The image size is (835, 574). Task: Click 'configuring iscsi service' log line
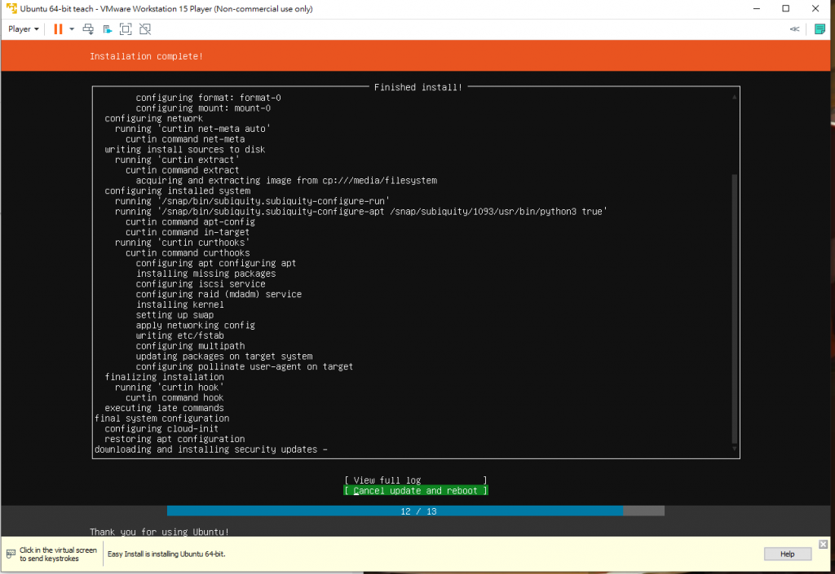pos(201,284)
